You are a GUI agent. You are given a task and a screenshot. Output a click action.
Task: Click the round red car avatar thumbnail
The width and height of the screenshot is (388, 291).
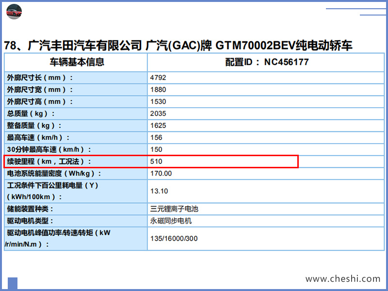pyautogui.click(x=14, y=12)
